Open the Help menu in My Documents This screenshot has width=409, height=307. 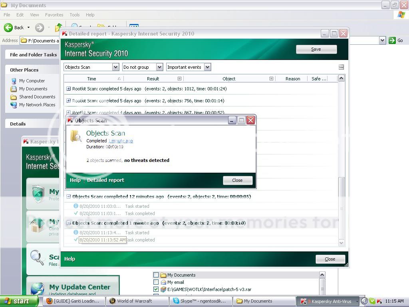coord(90,15)
